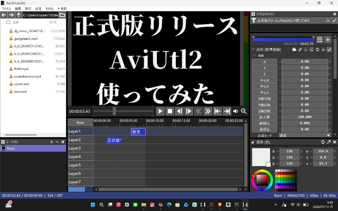
Task: Collapse the 描画 subsection chevron
Action: (255, 56)
